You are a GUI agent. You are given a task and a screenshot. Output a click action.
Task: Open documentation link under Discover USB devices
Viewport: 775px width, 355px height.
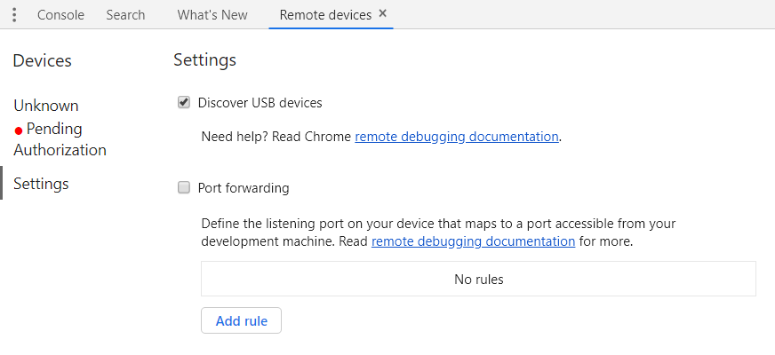pos(457,137)
